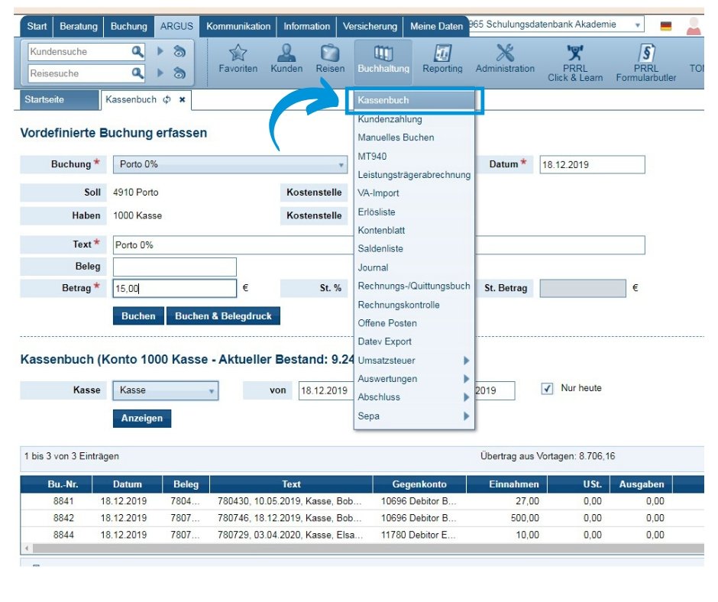This screenshot has width=718, height=602.
Task: Open the Reisen toolbar icon
Action: (x=330, y=54)
